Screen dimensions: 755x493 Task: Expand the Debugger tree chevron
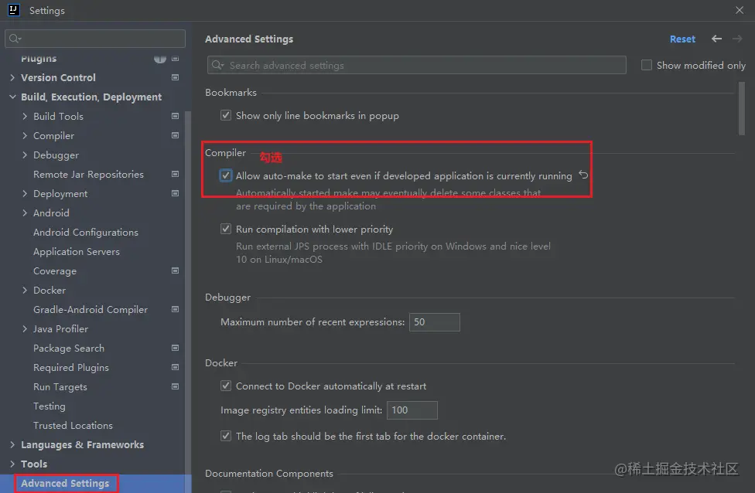(25, 155)
